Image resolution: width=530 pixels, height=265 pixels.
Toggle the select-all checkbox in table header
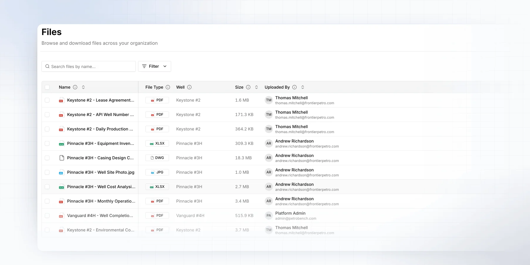[x=47, y=87]
